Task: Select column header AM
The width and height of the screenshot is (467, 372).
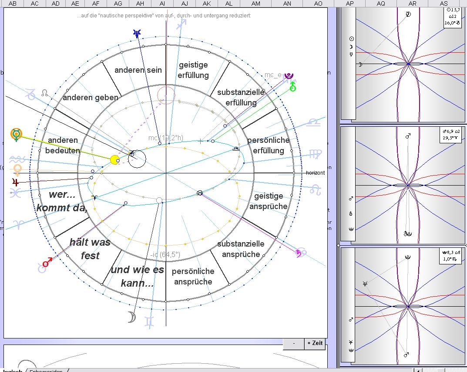Action: [256, 3]
